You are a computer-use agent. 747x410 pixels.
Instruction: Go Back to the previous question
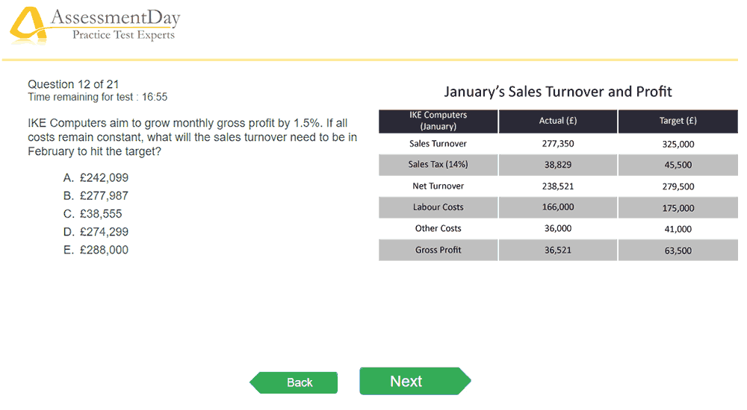click(x=294, y=382)
